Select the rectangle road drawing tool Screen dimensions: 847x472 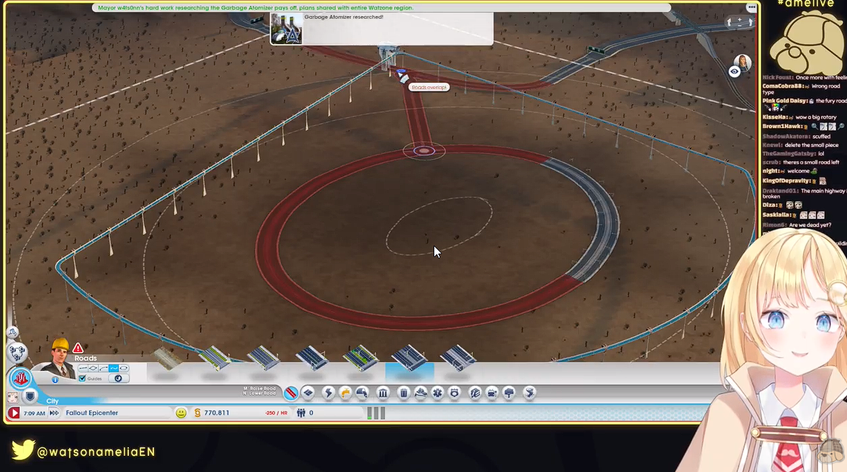click(x=93, y=368)
